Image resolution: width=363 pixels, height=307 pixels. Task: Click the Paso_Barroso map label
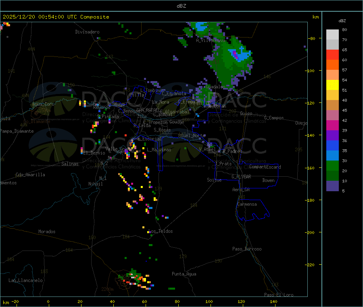pyautogui.click(x=247, y=249)
